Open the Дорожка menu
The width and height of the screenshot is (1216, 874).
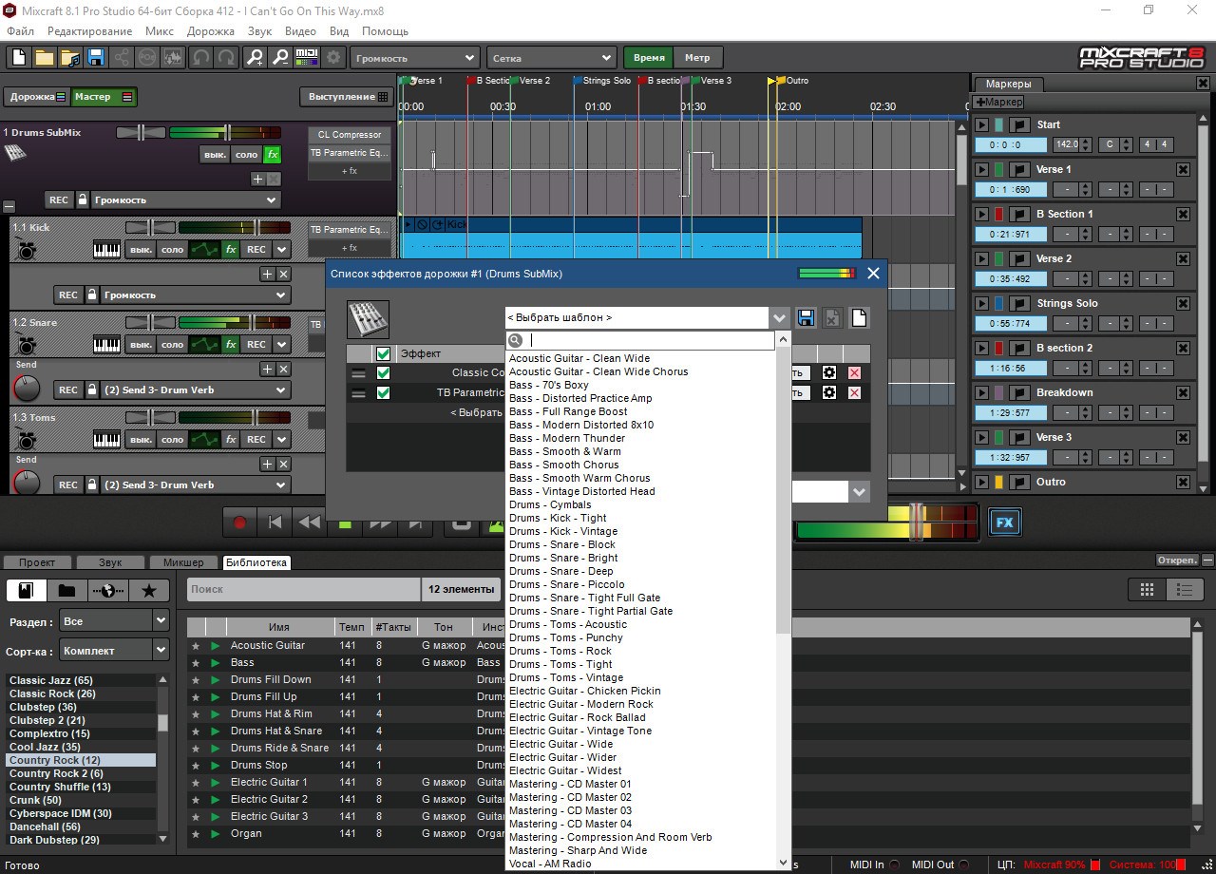[x=211, y=31]
